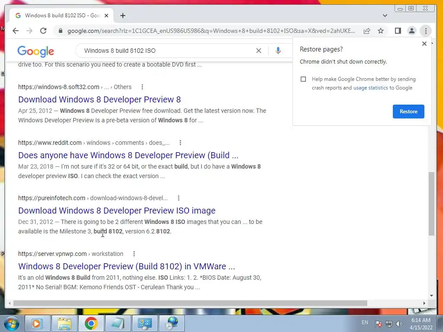
Task: Open Windows 8 Developer Preview in VMWare result
Action: (x=127, y=266)
